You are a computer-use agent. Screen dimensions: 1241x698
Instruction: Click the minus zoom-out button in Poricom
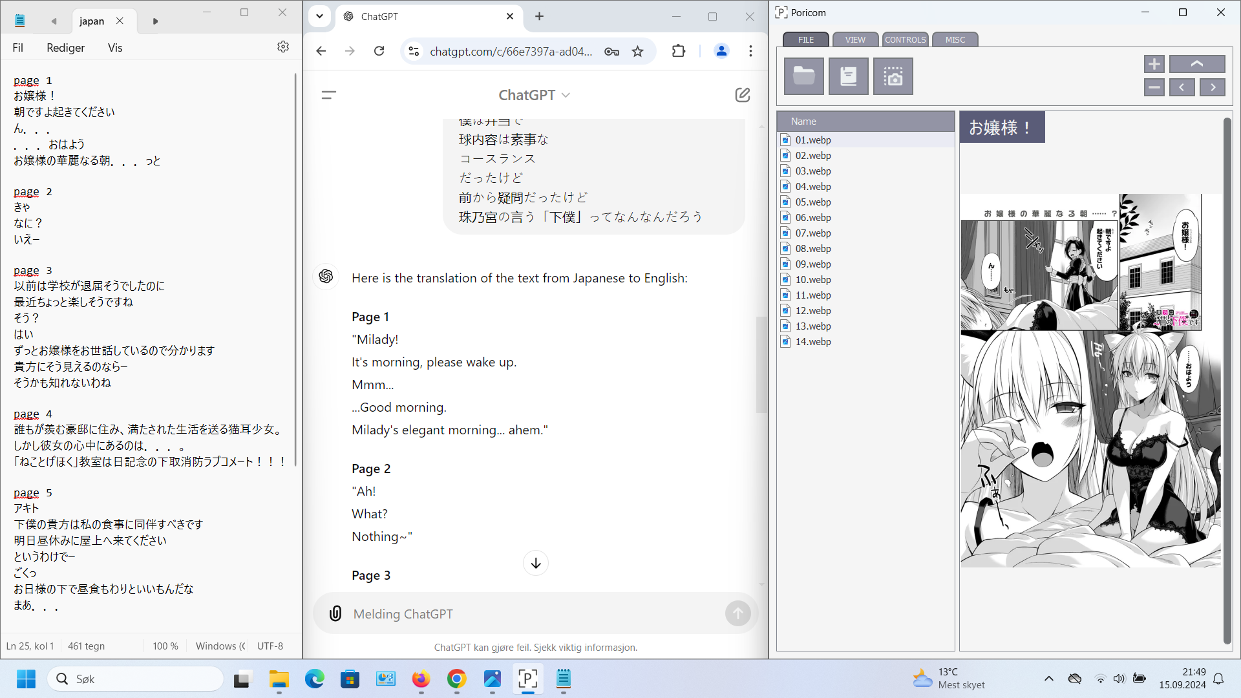[x=1154, y=87]
